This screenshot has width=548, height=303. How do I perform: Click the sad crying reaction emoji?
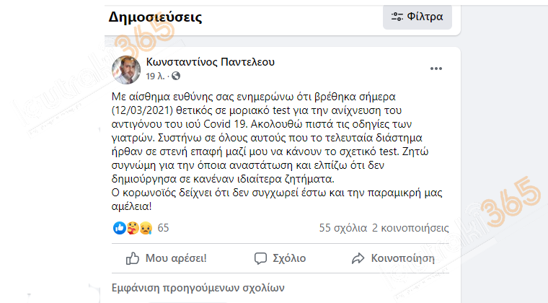146,228
